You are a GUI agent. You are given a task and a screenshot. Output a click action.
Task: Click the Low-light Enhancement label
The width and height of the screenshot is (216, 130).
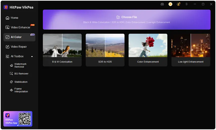click(x=191, y=62)
